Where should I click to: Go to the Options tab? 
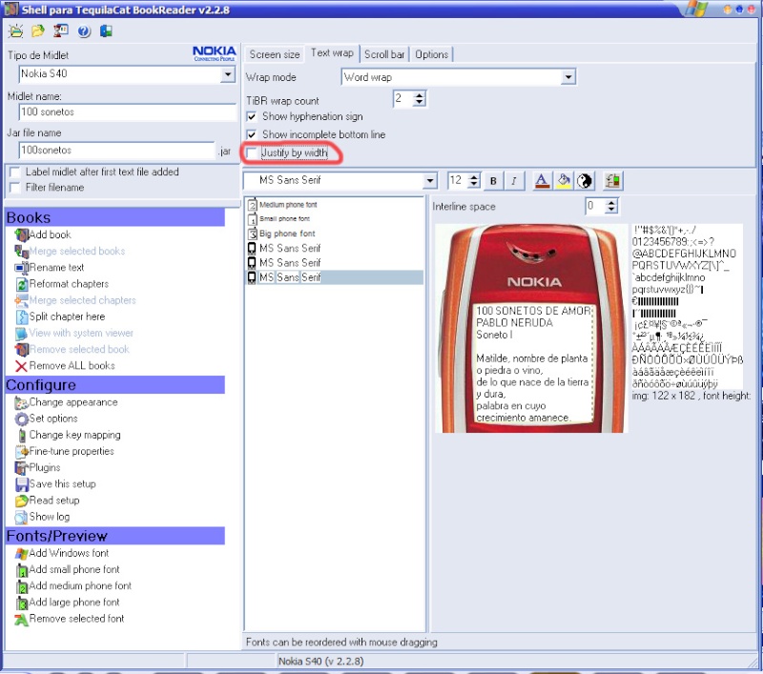click(432, 54)
